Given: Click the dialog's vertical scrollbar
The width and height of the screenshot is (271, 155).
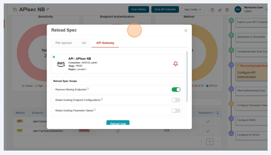Looking at the screenshot, I should tap(187, 76).
